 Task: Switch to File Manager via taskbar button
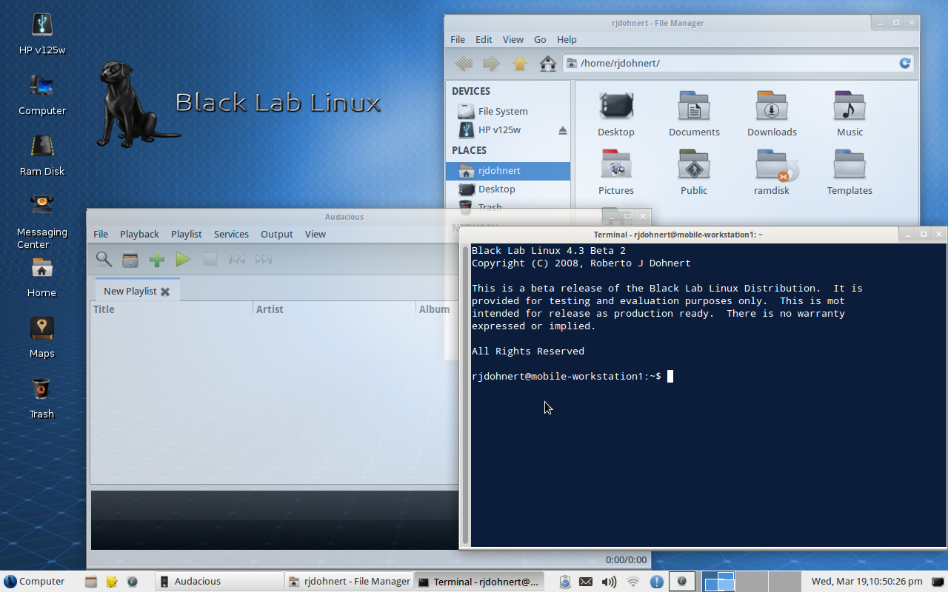click(349, 582)
